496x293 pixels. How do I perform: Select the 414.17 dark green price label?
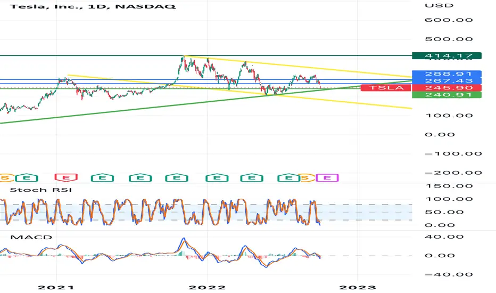[x=447, y=56]
